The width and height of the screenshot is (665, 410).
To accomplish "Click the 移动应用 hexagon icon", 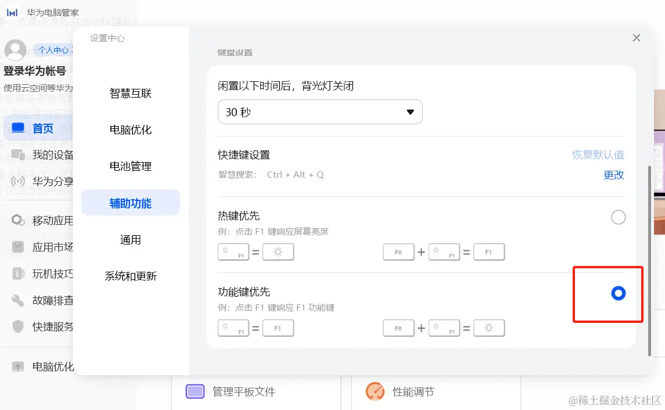I will pos(18,220).
